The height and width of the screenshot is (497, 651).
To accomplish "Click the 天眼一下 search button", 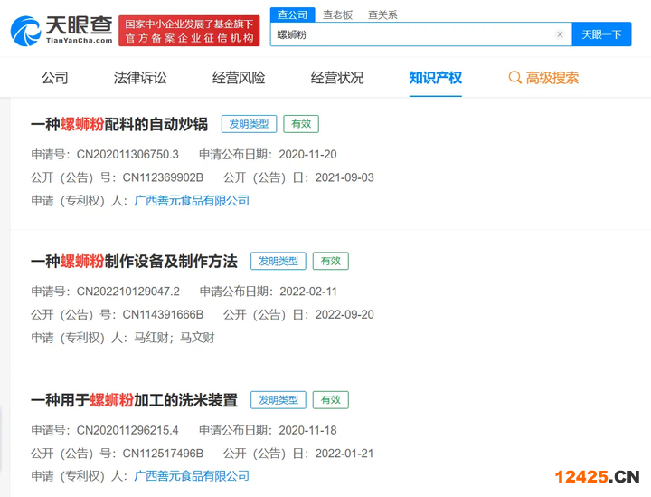I will point(601,34).
